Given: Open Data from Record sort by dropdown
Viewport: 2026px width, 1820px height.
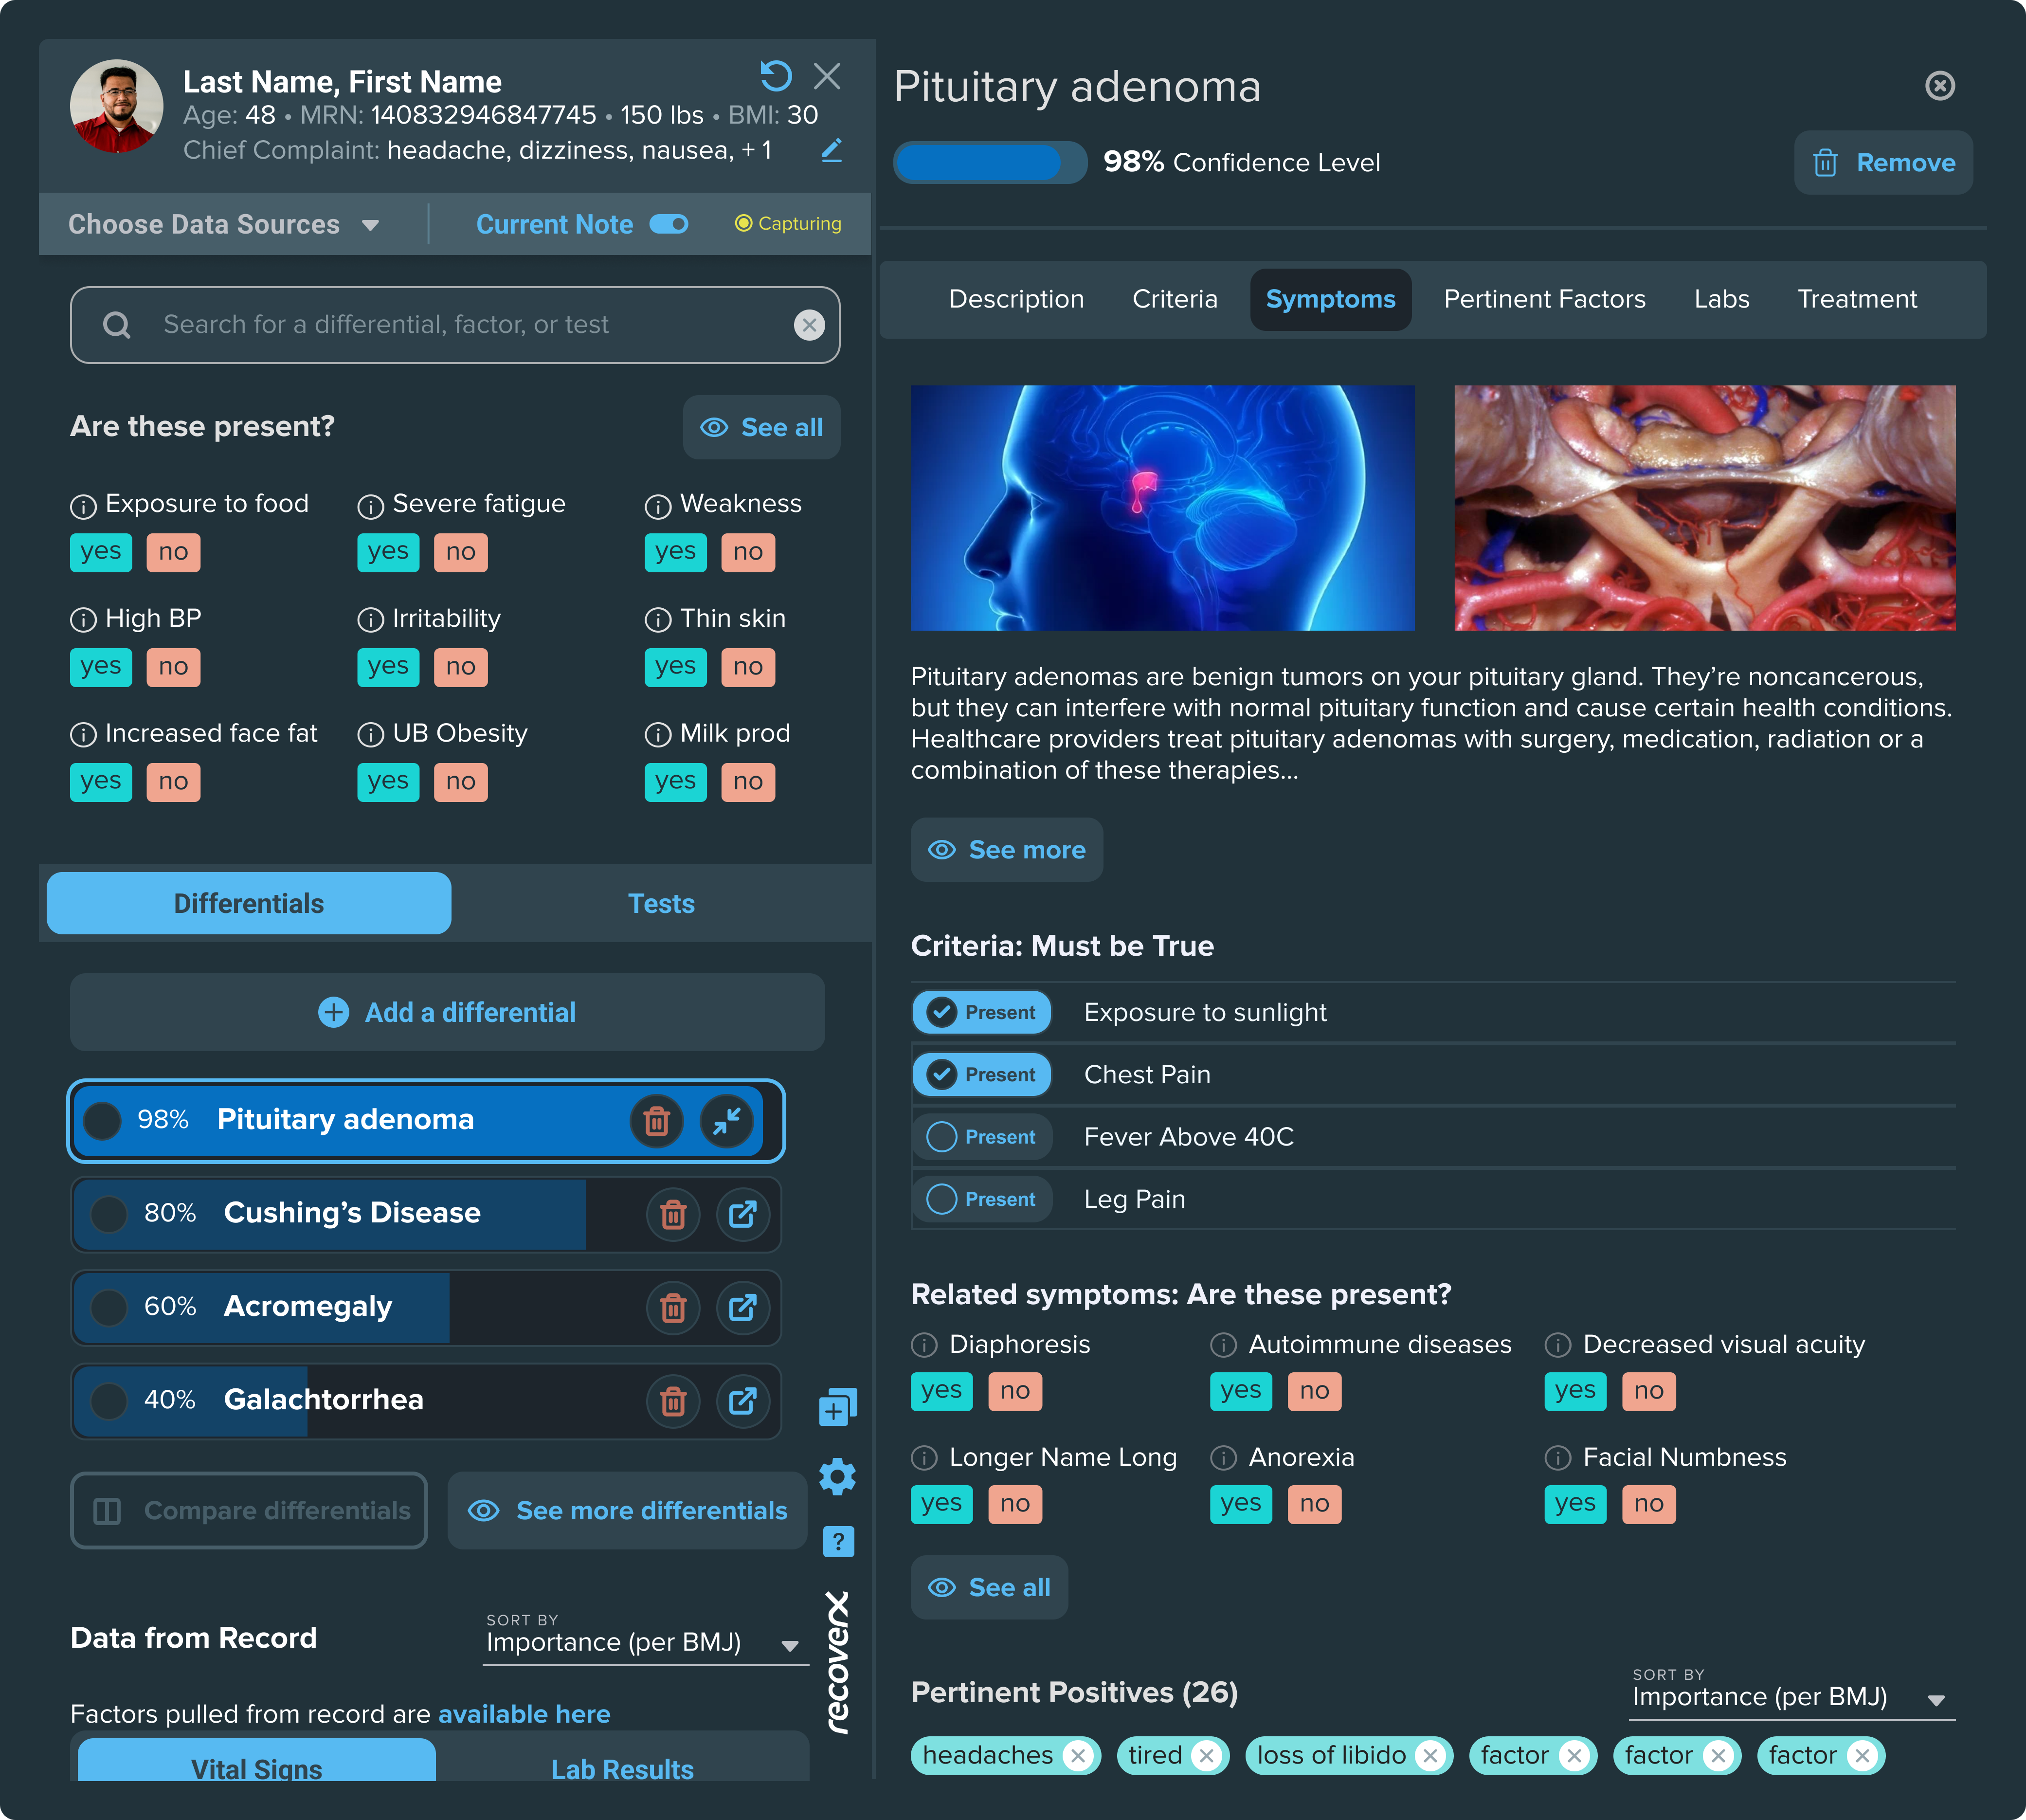Looking at the screenshot, I should (x=645, y=1643).
